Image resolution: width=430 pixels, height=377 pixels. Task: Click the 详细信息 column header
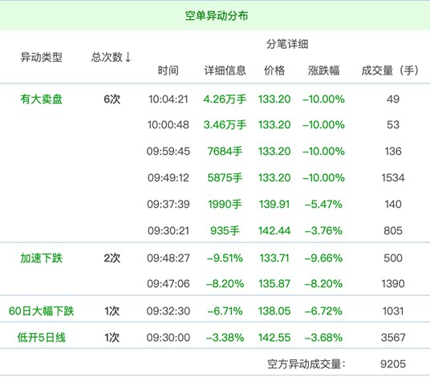click(x=225, y=71)
